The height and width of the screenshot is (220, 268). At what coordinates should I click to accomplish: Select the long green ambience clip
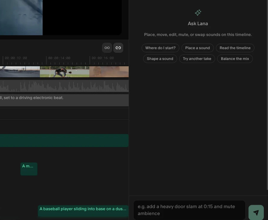(64, 140)
